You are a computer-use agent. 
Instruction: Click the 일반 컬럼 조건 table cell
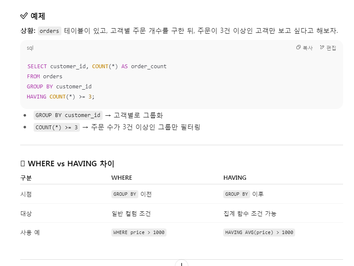pyautogui.click(x=131, y=213)
